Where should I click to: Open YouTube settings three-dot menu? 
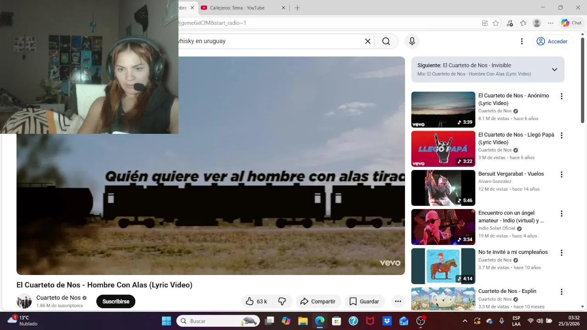pos(521,41)
